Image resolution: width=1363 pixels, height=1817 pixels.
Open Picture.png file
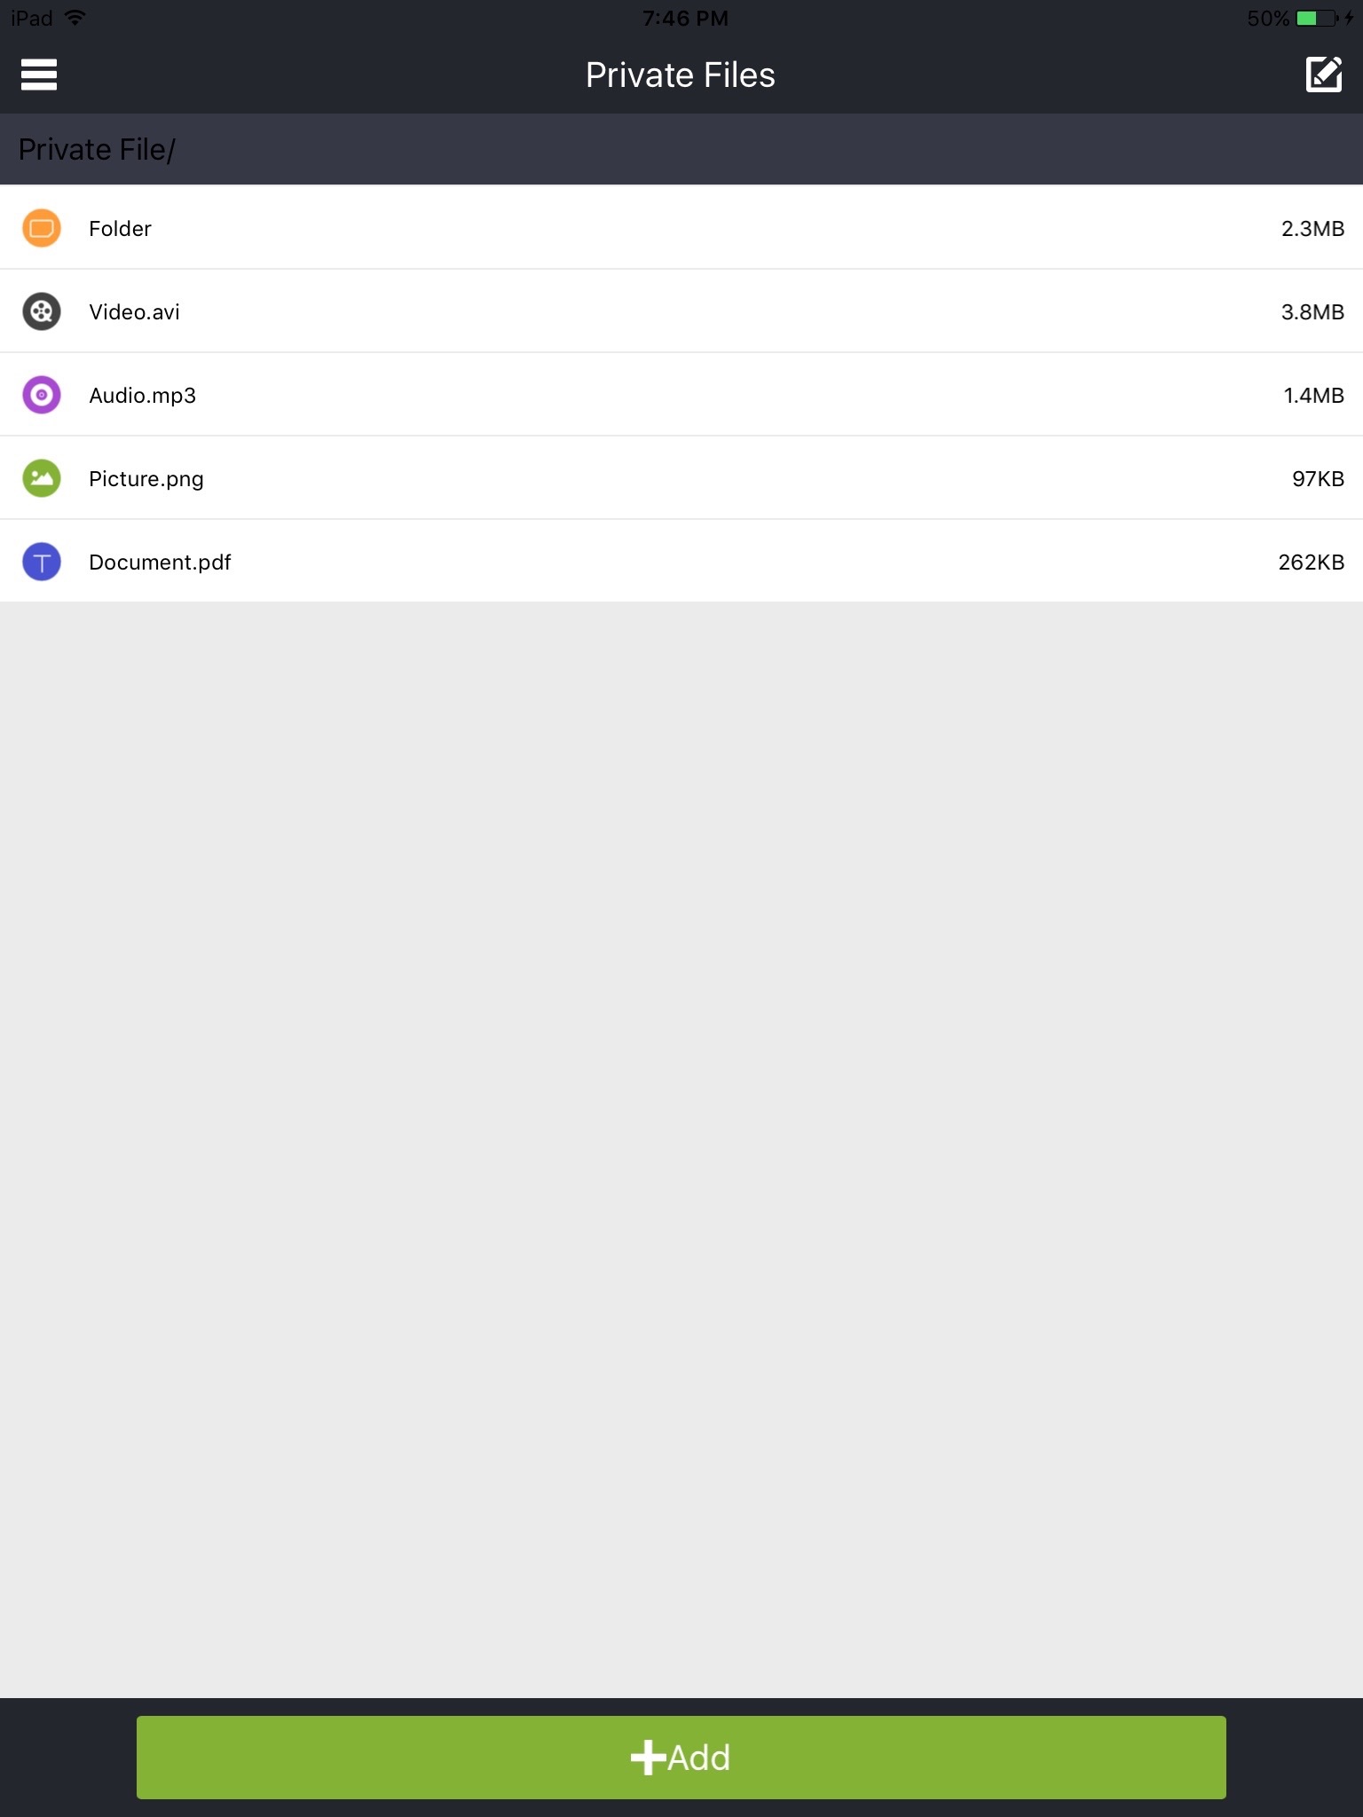pyautogui.click(x=146, y=479)
